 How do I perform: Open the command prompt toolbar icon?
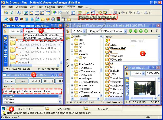pos(93,12)
